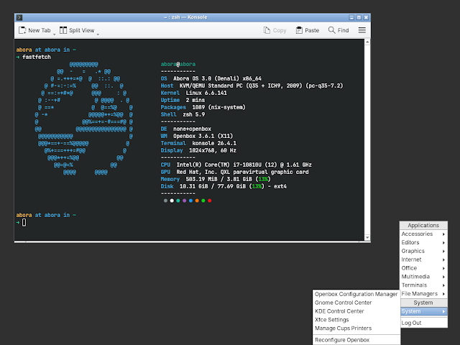460x345 pixels.
Task: Click 'zsh 5.9' shell text
Action: [x=194, y=114]
